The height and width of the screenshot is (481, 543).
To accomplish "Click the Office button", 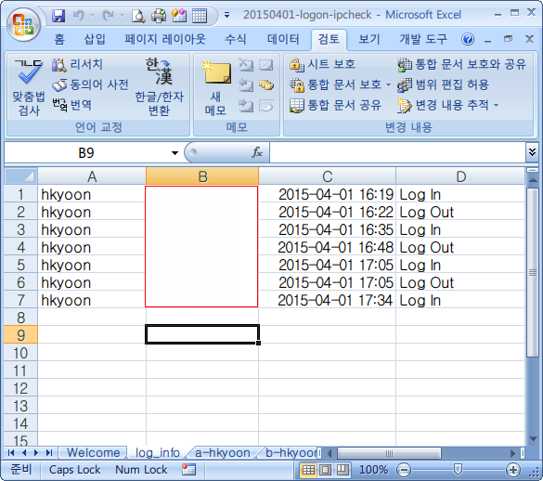I will pyautogui.click(x=23, y=24).
